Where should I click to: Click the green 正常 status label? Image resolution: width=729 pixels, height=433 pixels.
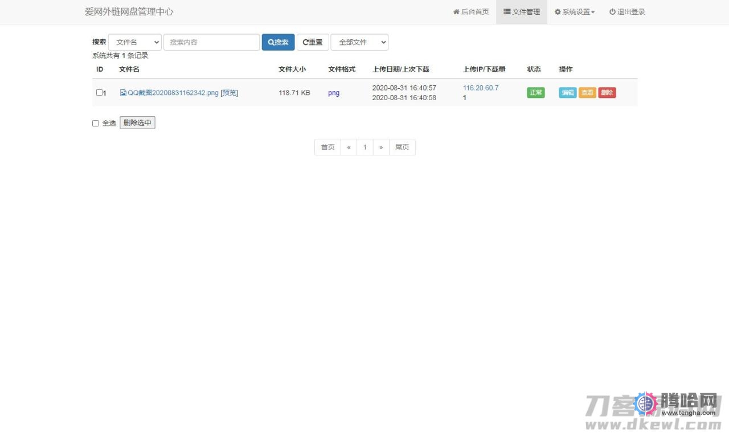click(x=536, y=93)
